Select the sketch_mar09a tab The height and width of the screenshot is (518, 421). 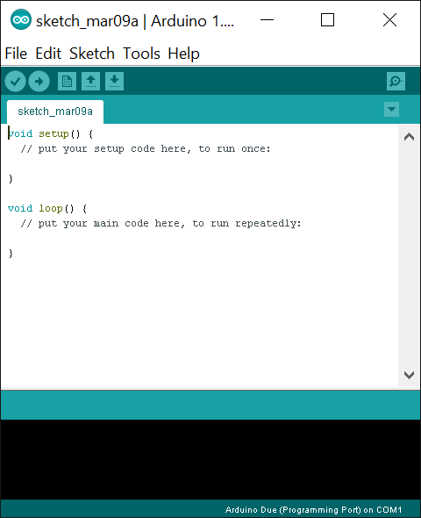(x=55, y=112)
